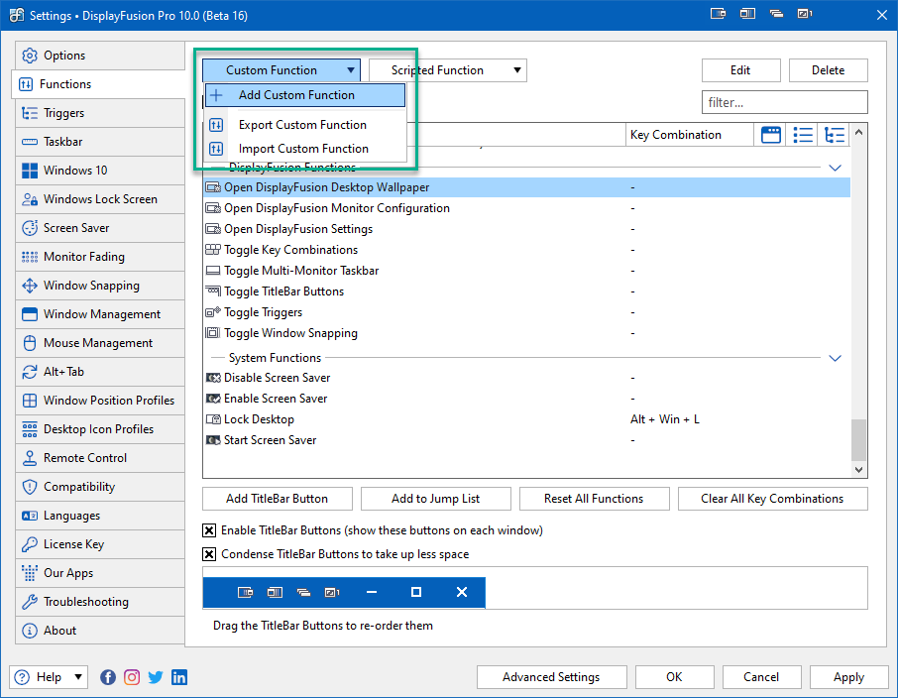The width and height of the screenshot is (898, 698).
Task: Select Open DisplayFusion Settings function
Action: point(527,229)
